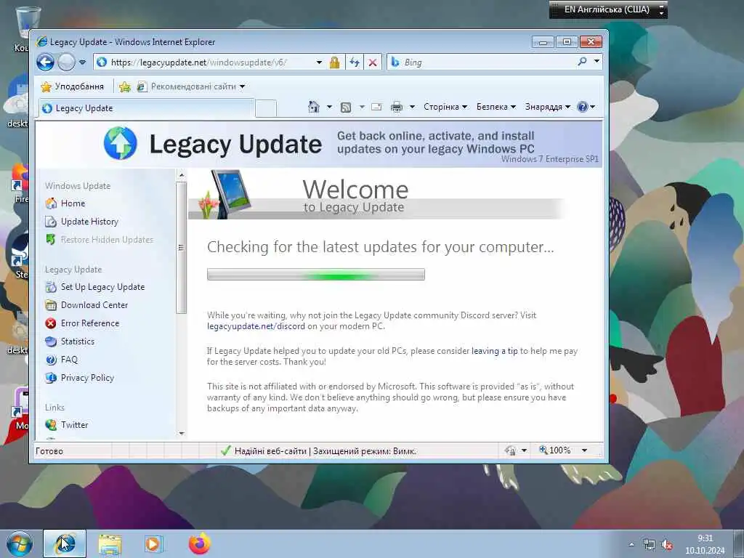Viewport: 744px width, 558px height.
Task: Click the search magnifier icon
Action: 582,62
